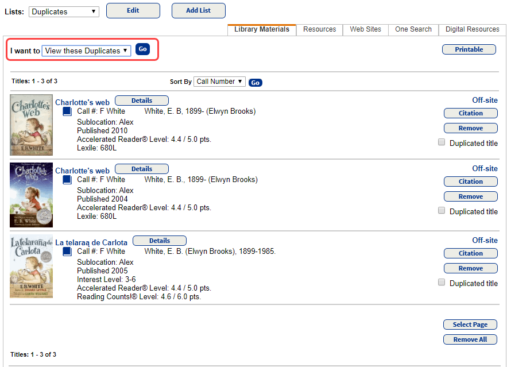Switch to the Resources tab
507x367 pixels.
point(319,29)
